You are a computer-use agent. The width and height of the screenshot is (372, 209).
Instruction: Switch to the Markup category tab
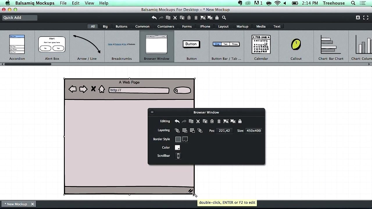[x=242, y=26]
